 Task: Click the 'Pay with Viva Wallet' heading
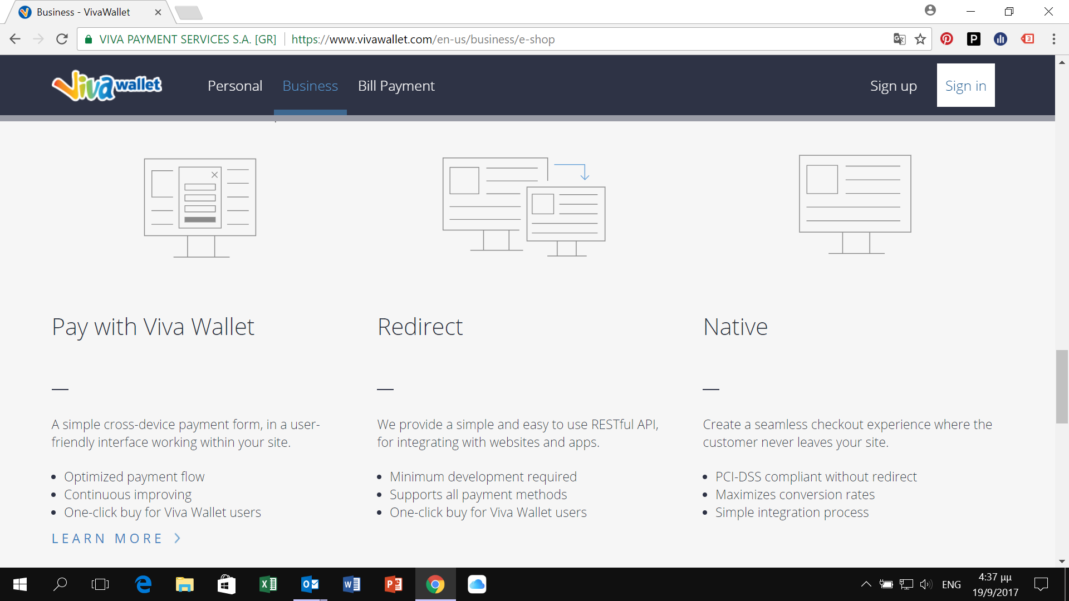(x=153, y=327)
